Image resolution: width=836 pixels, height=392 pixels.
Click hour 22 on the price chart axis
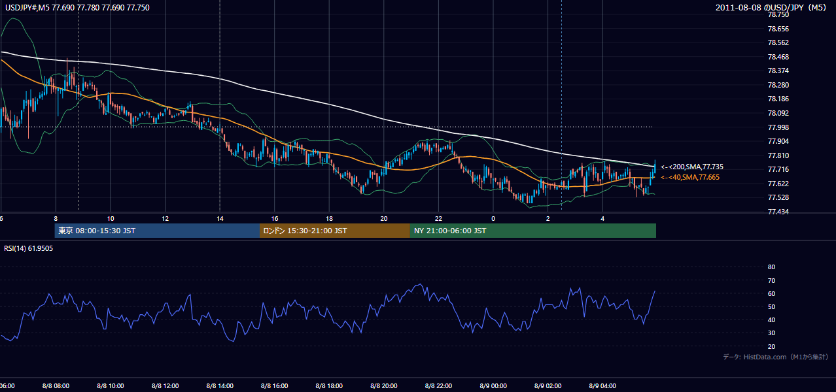click(438, 218)
